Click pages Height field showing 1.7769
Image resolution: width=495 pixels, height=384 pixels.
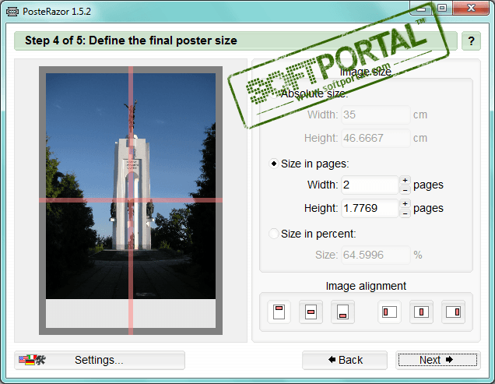pos(370,208)
